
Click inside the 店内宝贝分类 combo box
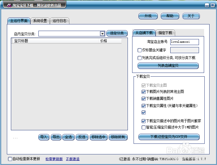click(69, 34)
